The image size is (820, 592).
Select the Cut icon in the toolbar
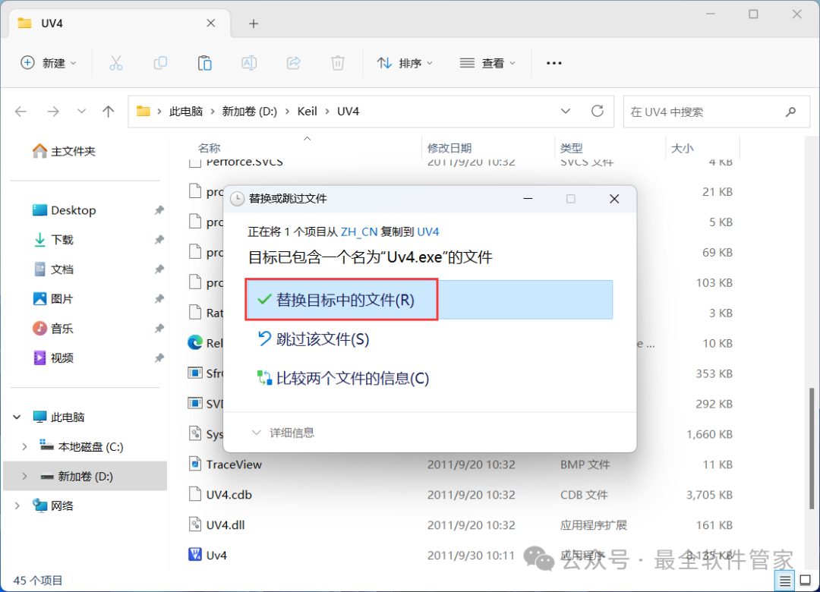[115, 63]
